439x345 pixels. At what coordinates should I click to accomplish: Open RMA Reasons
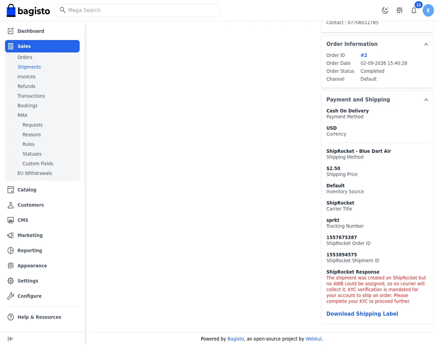[x=32, y=135]
